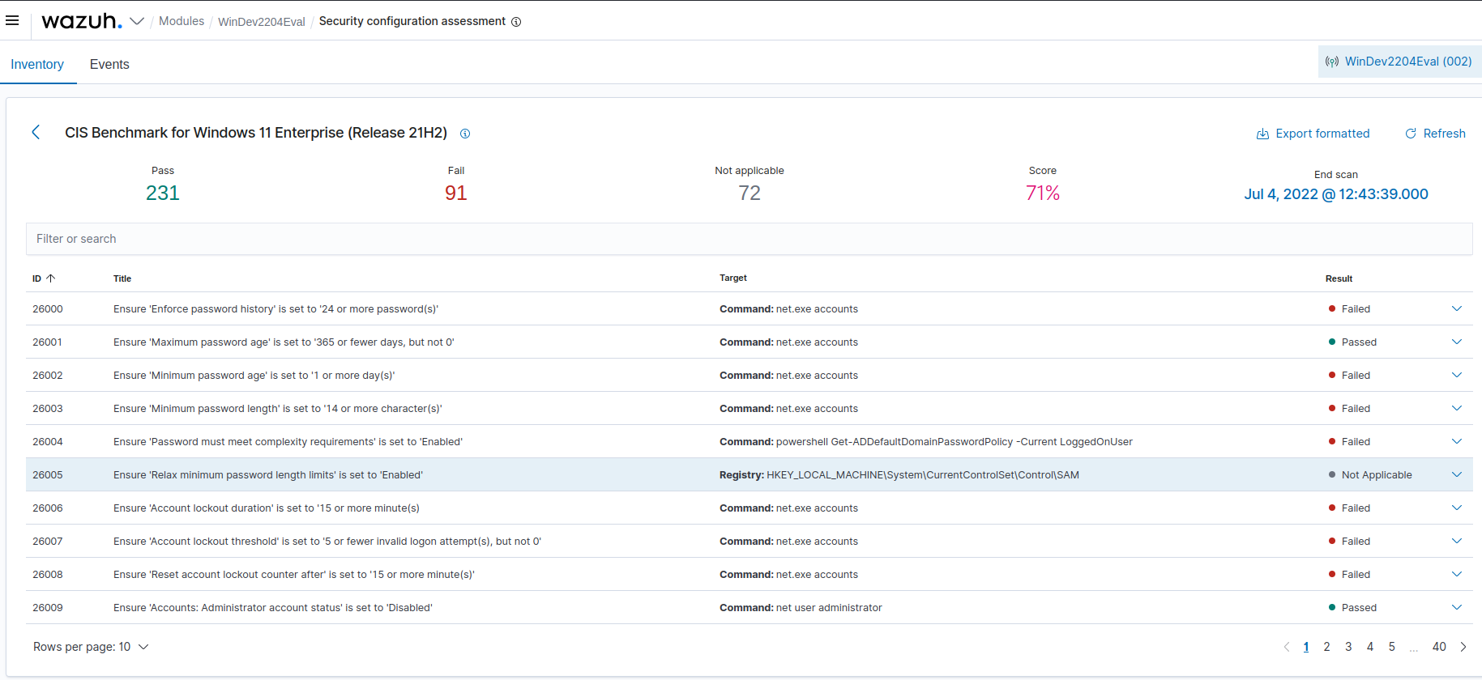The image size is (1482, 680).
Task: Click Not Applicable result in row 26005
Action: (x=1370, y=475)
